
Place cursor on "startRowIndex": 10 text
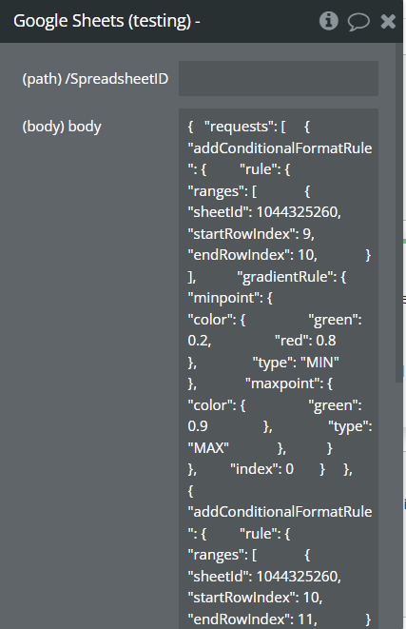coord(256,599)
